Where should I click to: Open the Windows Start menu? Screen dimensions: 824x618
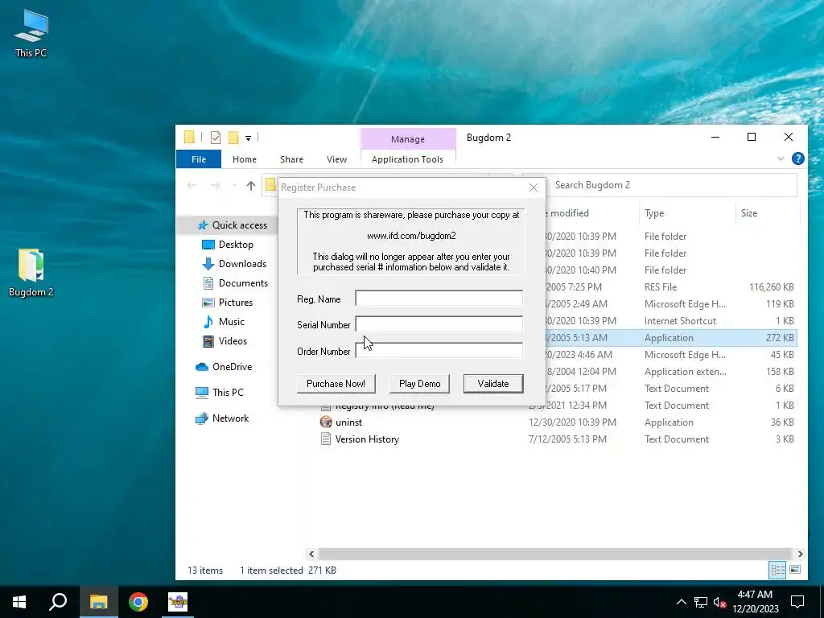coord(19,602)
